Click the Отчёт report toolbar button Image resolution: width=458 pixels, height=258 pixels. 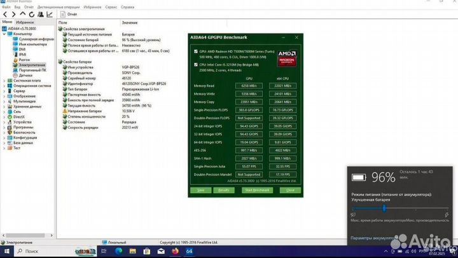pyautogui.click(x=69, y=14)
